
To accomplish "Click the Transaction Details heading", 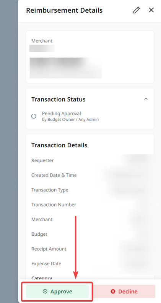I will (x=59, y=145).
